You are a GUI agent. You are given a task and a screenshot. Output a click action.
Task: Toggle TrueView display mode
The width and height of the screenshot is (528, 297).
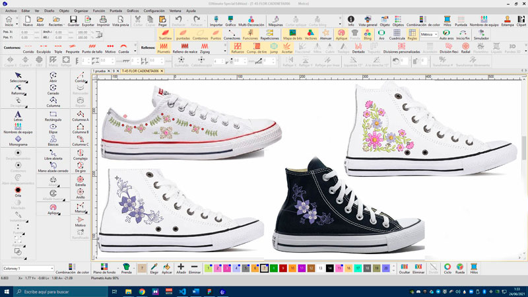(165, 35)
